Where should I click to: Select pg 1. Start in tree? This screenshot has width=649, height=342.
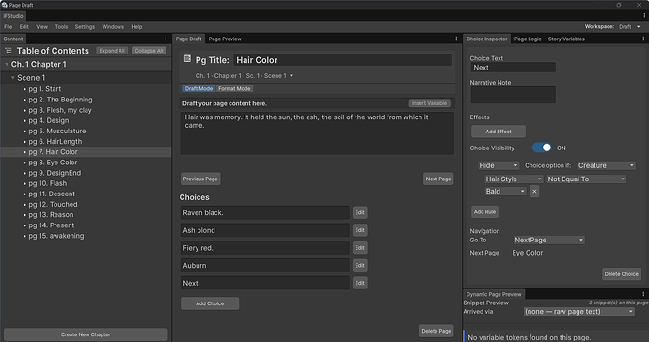point(86,89)
